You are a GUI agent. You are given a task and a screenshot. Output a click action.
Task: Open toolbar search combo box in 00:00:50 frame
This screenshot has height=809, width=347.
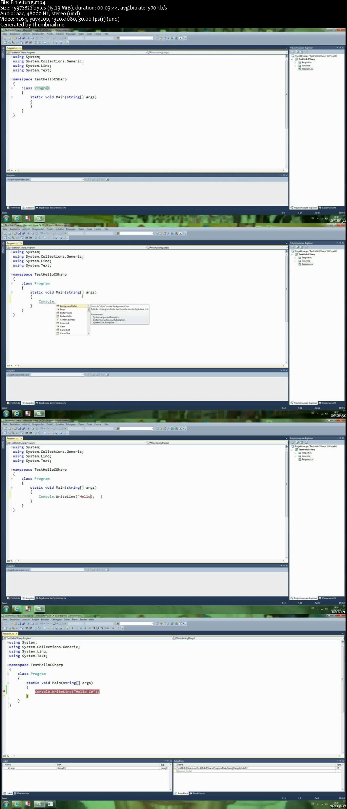pyautogui.click(x=137, y=38)
